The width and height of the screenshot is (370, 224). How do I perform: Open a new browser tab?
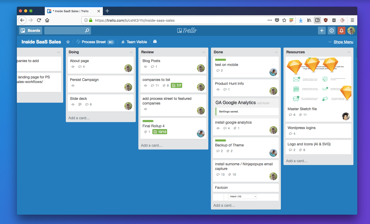[x=107, y=11]
